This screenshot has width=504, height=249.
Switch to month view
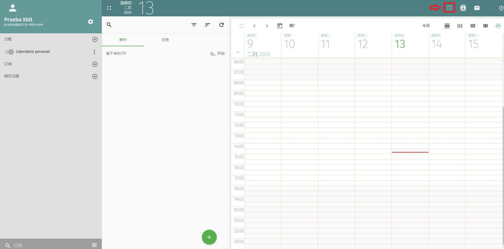pyautogui.click(x=473, y=26)
